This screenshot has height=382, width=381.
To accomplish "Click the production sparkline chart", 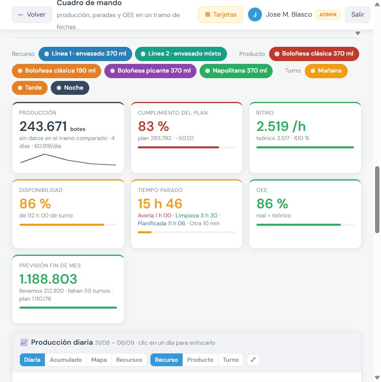I will [68, 159].
